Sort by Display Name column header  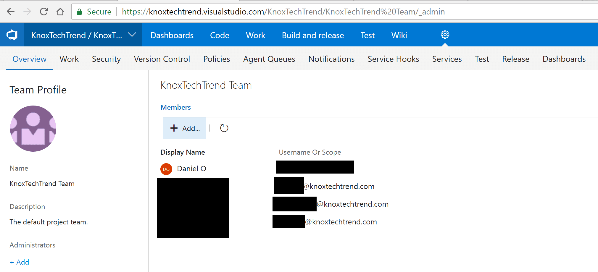pos(183,152)
